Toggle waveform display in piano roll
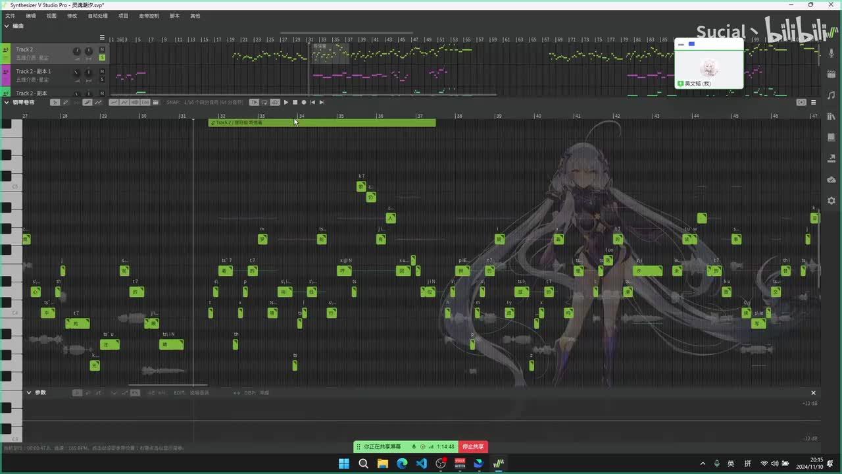 coord(135,102)
